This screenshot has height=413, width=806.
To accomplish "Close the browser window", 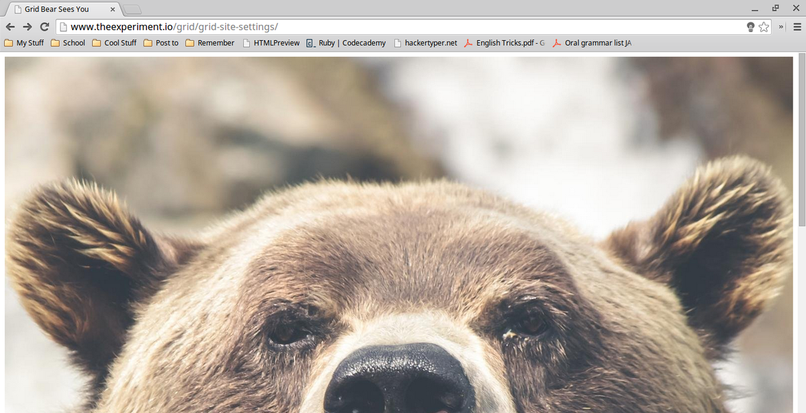I will click(x=795, y=9).
